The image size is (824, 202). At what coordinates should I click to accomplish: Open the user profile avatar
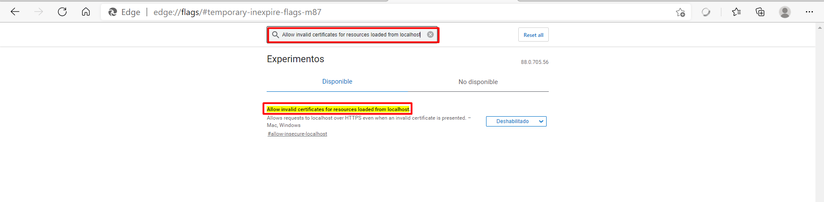pyautogui.click(x=784, y=12)
